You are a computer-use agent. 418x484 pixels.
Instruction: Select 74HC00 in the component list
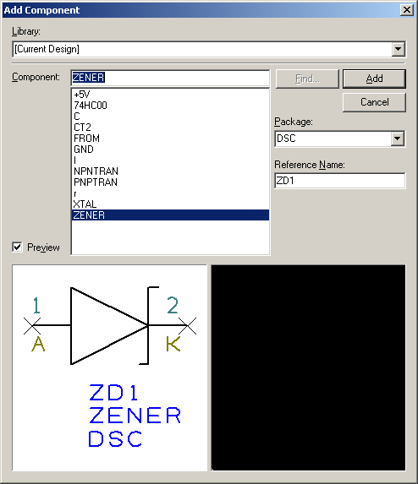pyautogui.click(x=170, y=106)
